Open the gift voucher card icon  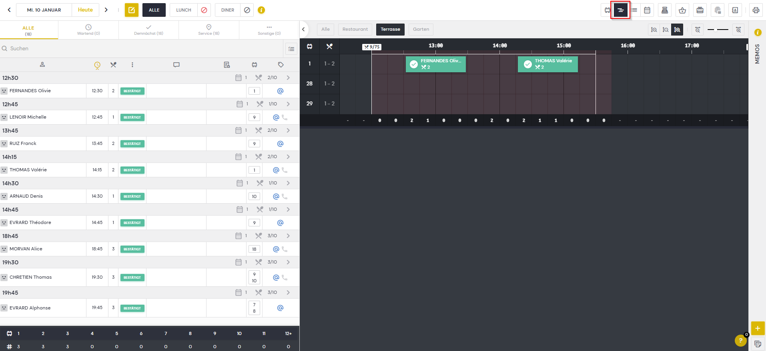pyautogui.click(x=700, y=10)
